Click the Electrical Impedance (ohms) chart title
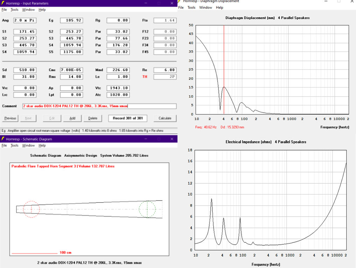Viewport: 356px width, 268px height. coord(249,142)
